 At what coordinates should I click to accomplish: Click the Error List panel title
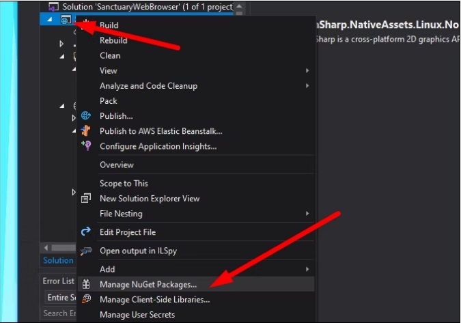click(x=58, y=281)
